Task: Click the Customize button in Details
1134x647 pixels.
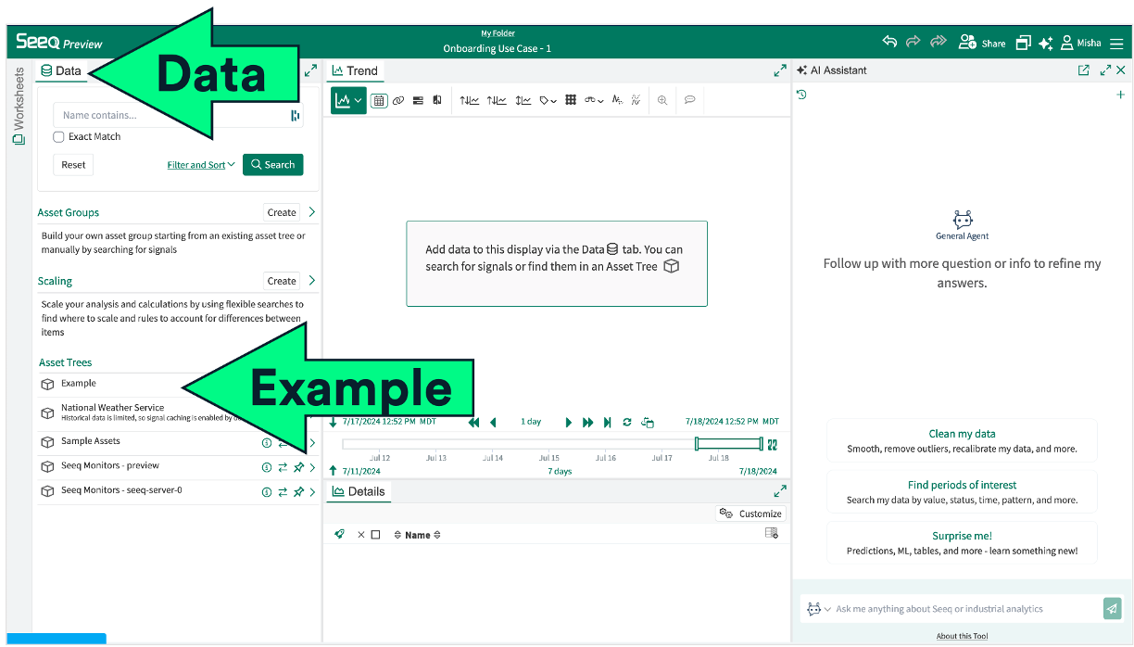Action: tap(750, 514)
